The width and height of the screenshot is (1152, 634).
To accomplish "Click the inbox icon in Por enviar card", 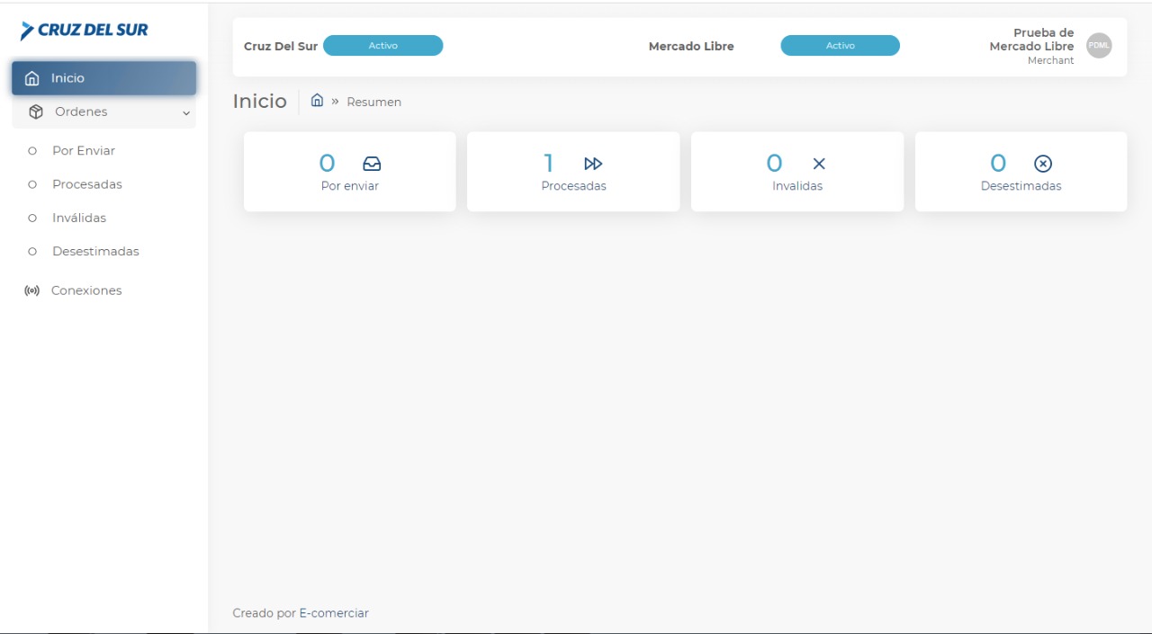I will [x=372, y=164].
